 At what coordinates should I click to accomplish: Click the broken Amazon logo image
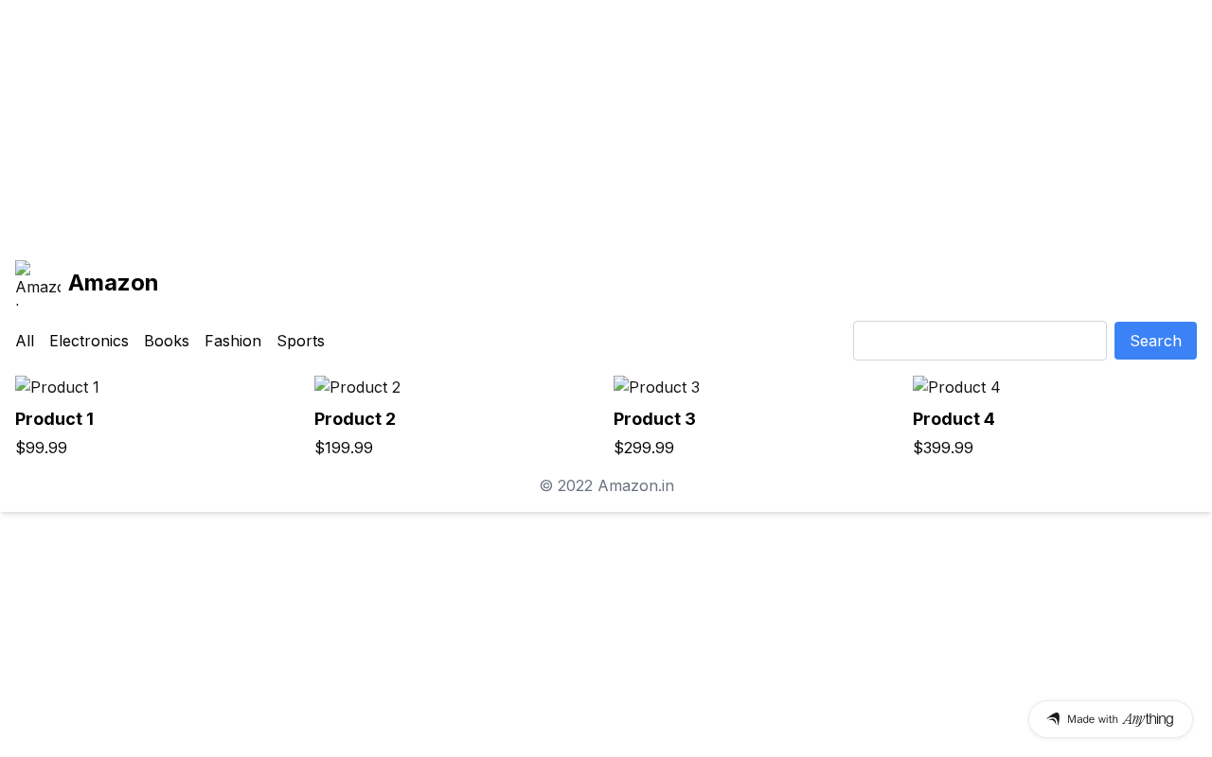(38, 283)
